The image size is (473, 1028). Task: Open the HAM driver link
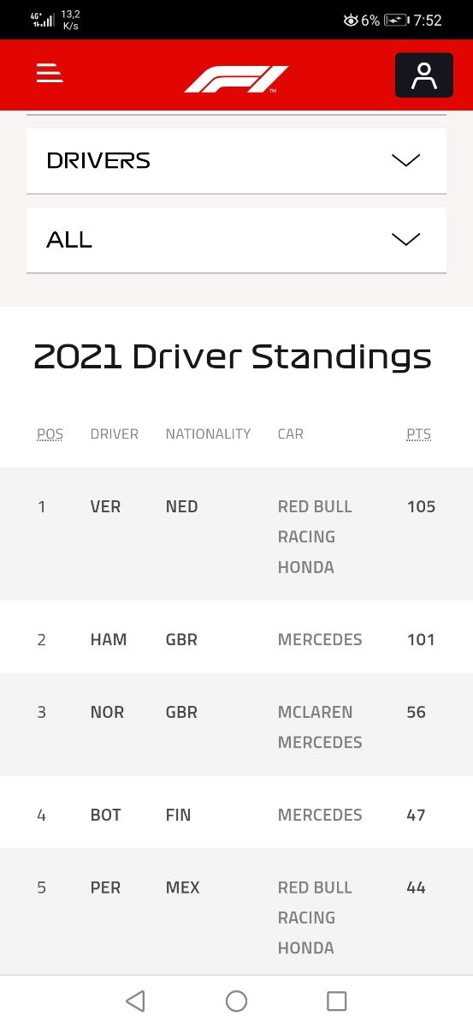click(109, 639)
